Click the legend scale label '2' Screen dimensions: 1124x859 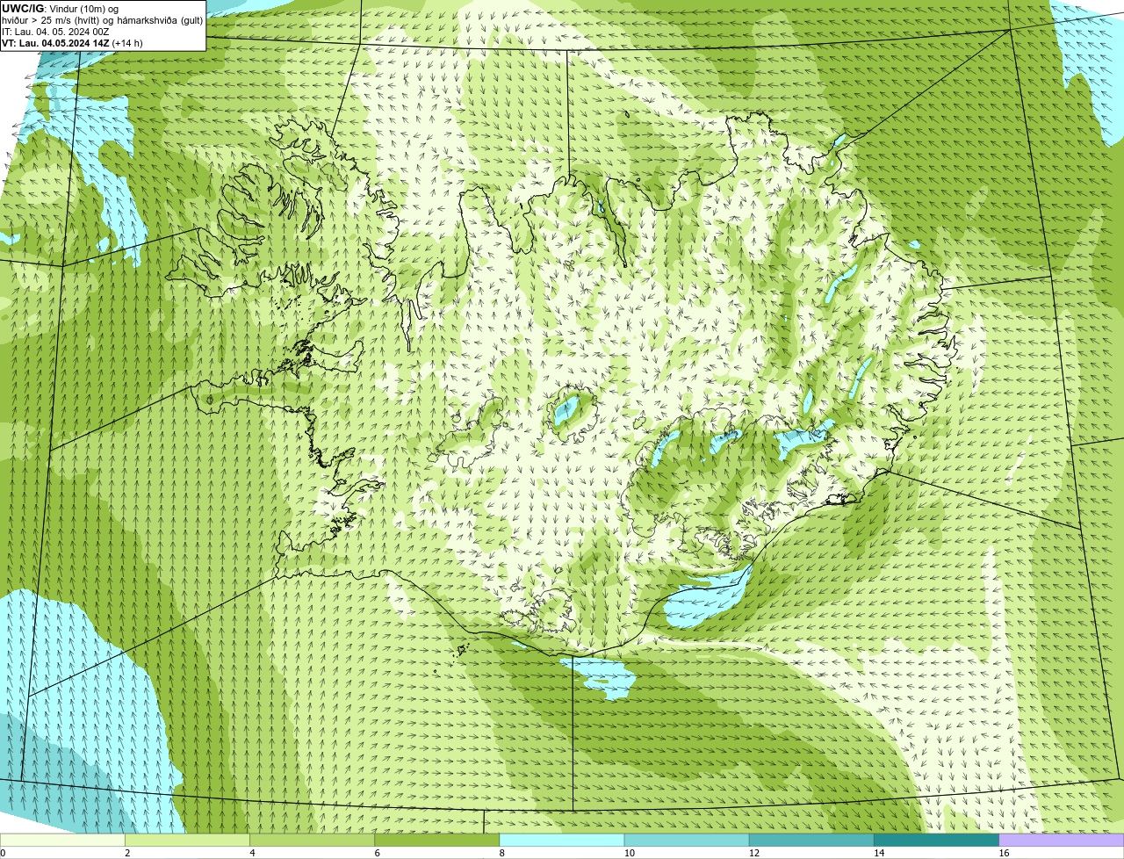click(x=127, y=853)
